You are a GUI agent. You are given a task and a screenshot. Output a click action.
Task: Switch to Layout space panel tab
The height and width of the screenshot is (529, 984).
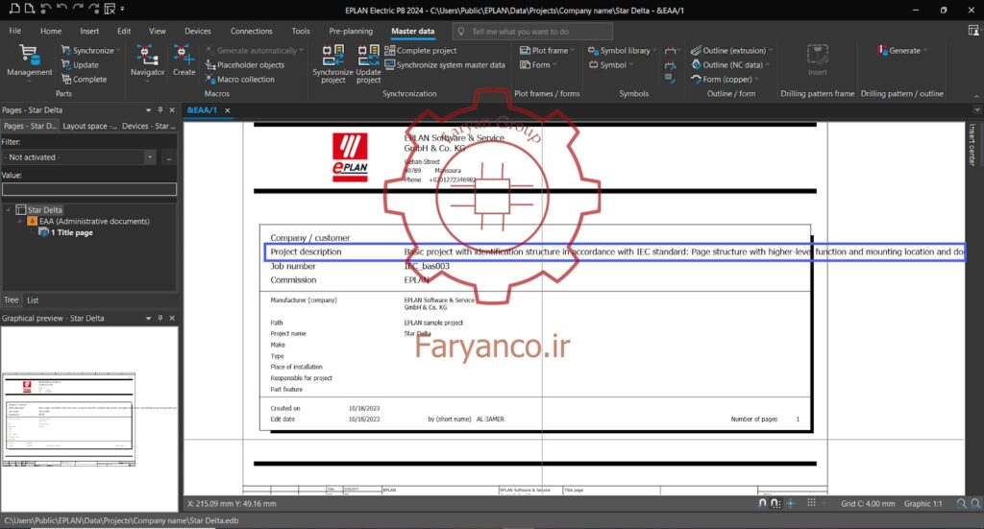(x=89, y=126)
